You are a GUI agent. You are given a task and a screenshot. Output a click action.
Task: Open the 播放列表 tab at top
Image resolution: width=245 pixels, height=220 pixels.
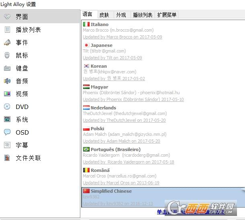pyautogui.click(x=143, y=15)
